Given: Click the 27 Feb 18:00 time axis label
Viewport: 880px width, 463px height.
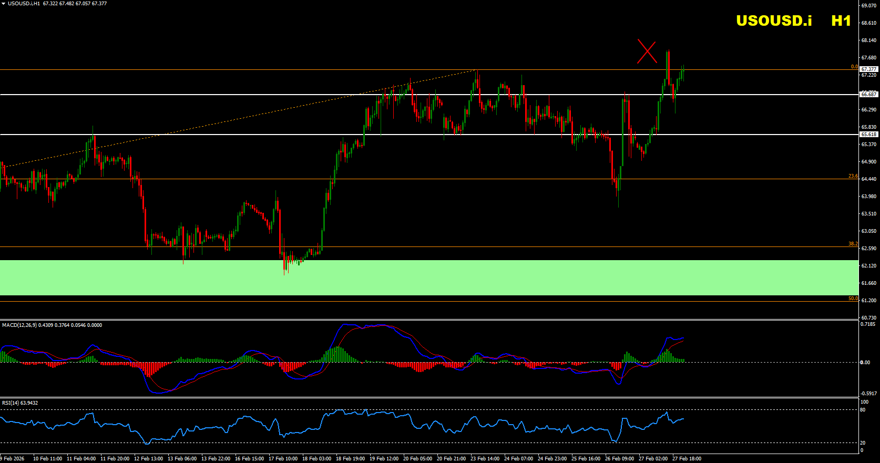Looking at the screenshot, I should (x=687, y=459).
